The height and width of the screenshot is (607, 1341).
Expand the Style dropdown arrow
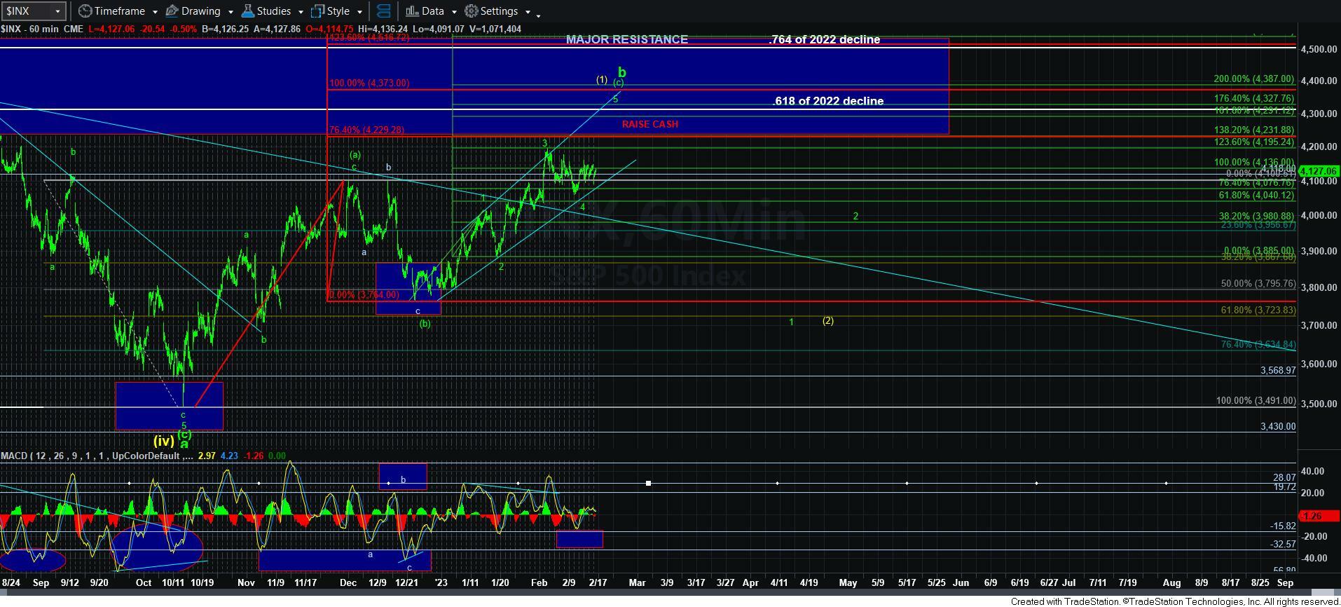click(359, 12)
